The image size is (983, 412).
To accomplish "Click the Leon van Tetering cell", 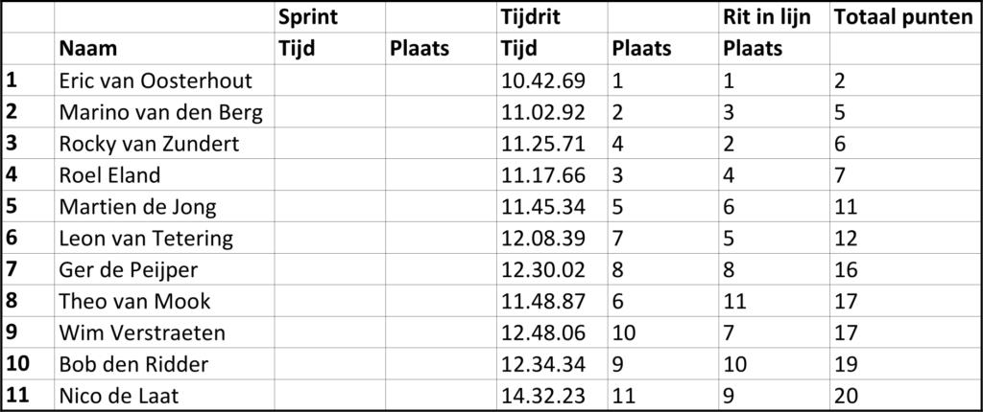I will [146, 239].
